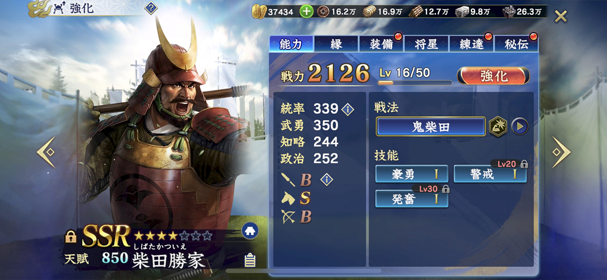Tap the green plus to add gold
The image size is (607, 280).
[306, 12]
